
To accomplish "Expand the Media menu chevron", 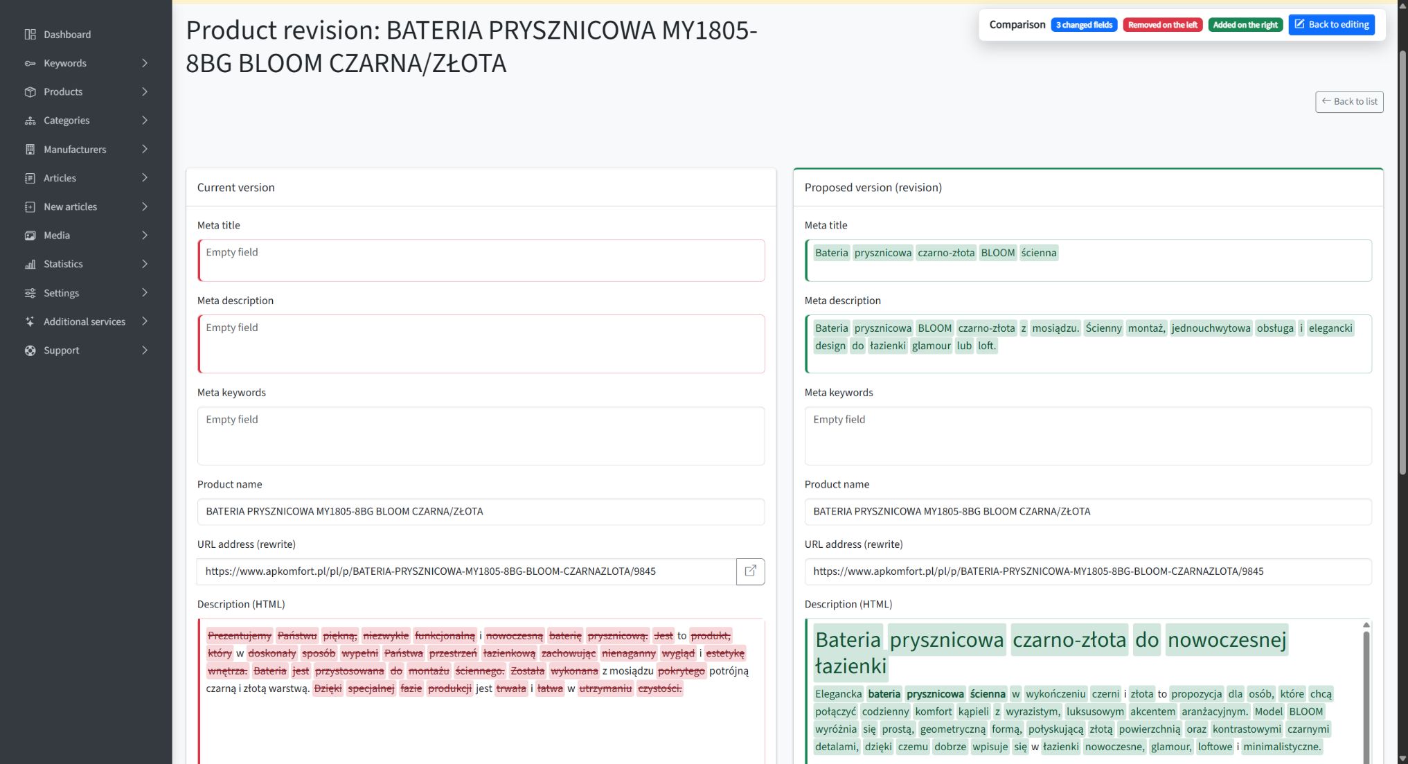I will 145,236.
